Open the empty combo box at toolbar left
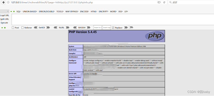 (x=4, y=11)
